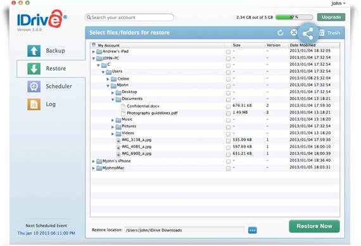Screen dimensions: 361x246
Task: Collapse the Users folder node
Action: [103, 72]
